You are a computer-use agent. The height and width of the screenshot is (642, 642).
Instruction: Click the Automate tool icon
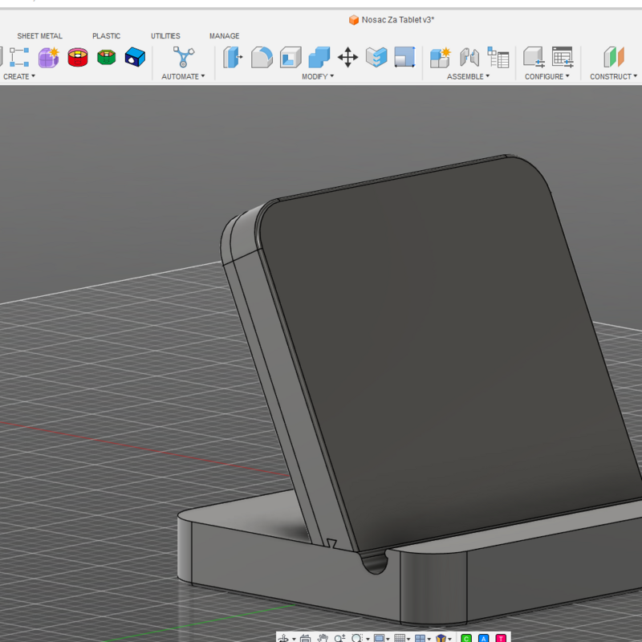184,57
